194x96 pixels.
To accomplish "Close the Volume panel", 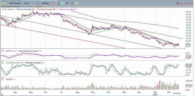I will (3, 79).
